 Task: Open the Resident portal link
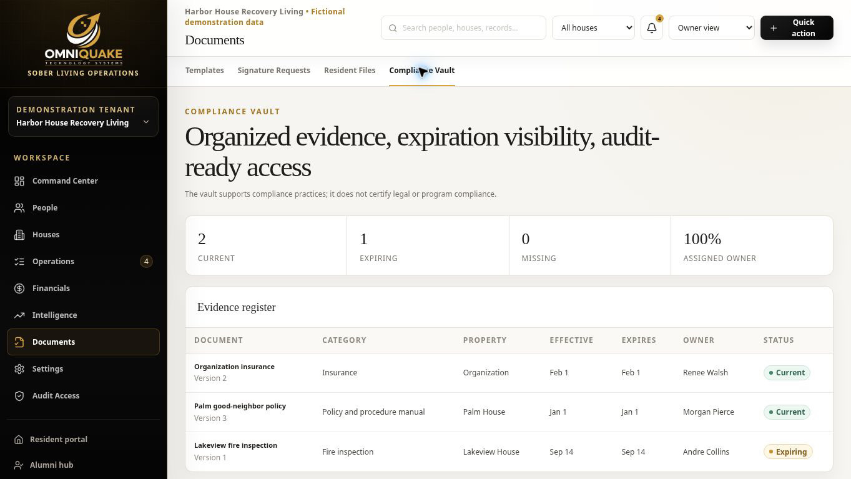click(83, 440)
